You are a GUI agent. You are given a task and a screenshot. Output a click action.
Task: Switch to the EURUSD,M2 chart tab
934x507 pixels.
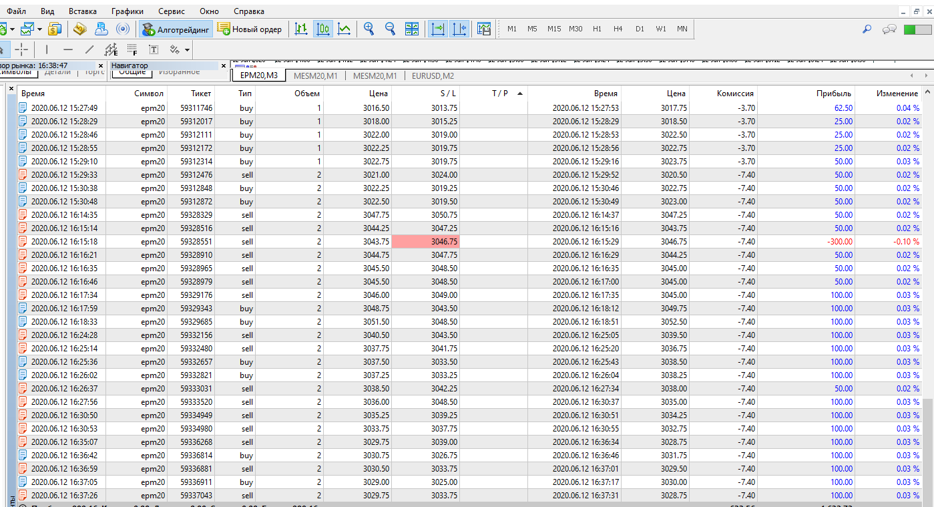pyautogui.click(x=433, y=75)
